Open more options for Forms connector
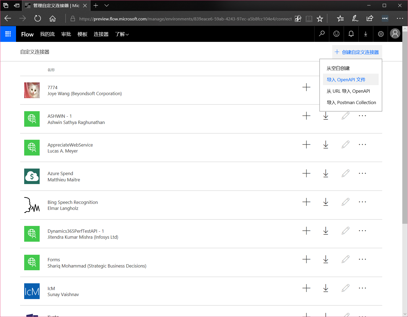This screenshot has width=408, height=317. [x=362, y=259]
